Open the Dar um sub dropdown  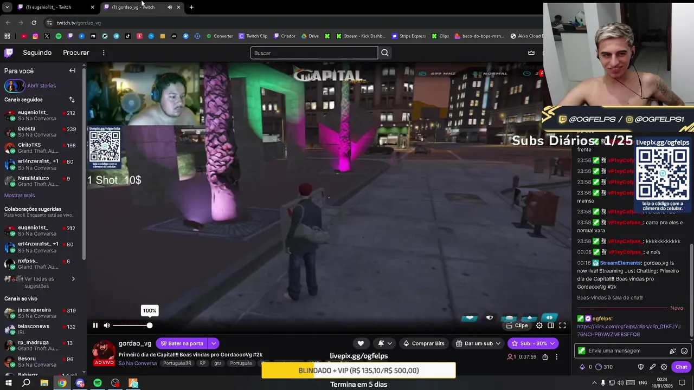pos(478,343)
